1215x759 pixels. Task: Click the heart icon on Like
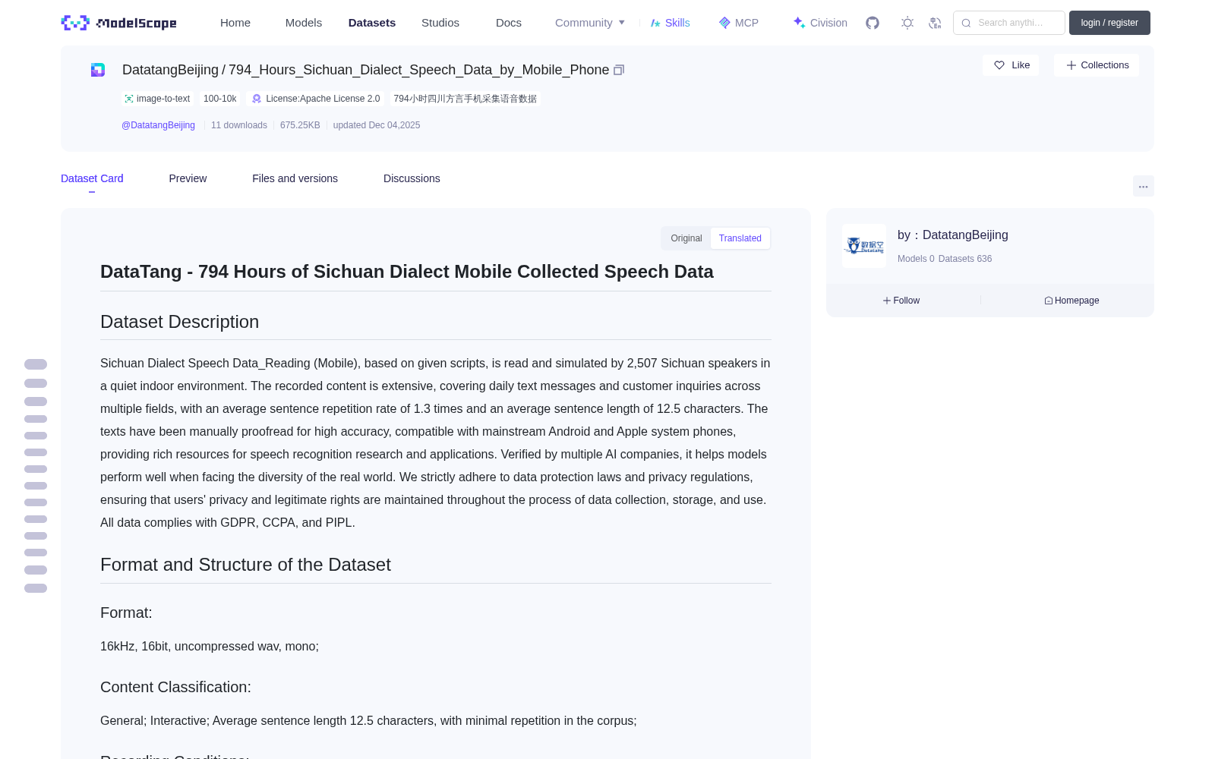999,65
